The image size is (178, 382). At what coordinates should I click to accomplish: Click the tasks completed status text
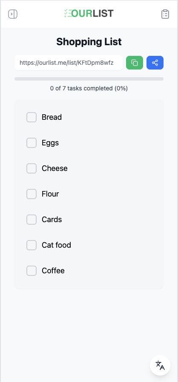coord(89,88)
